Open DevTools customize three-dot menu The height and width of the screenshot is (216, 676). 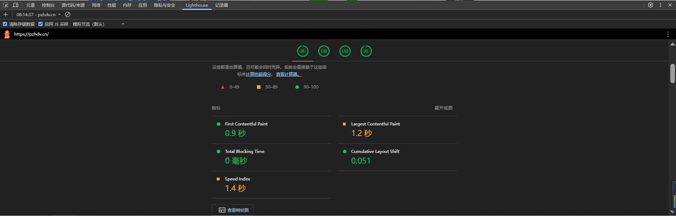click(660, 5)
